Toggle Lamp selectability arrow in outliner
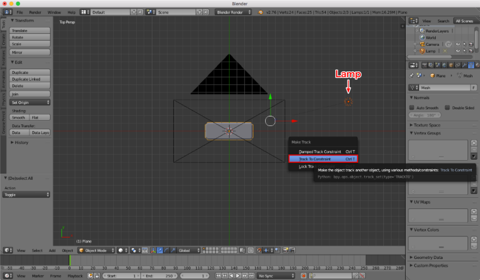The width and height of the screenshot is (480, 280). coord(465,51)
